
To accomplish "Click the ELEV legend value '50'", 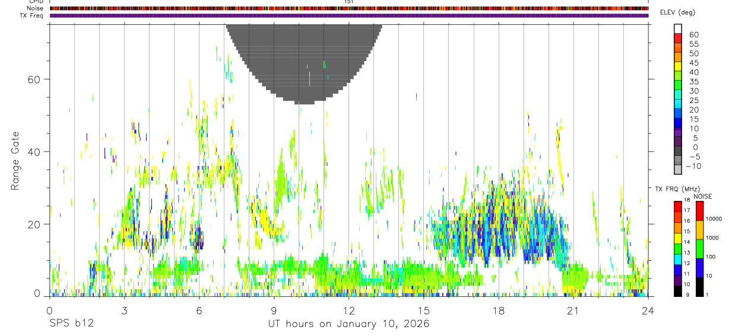I will (x=693, y=54).
